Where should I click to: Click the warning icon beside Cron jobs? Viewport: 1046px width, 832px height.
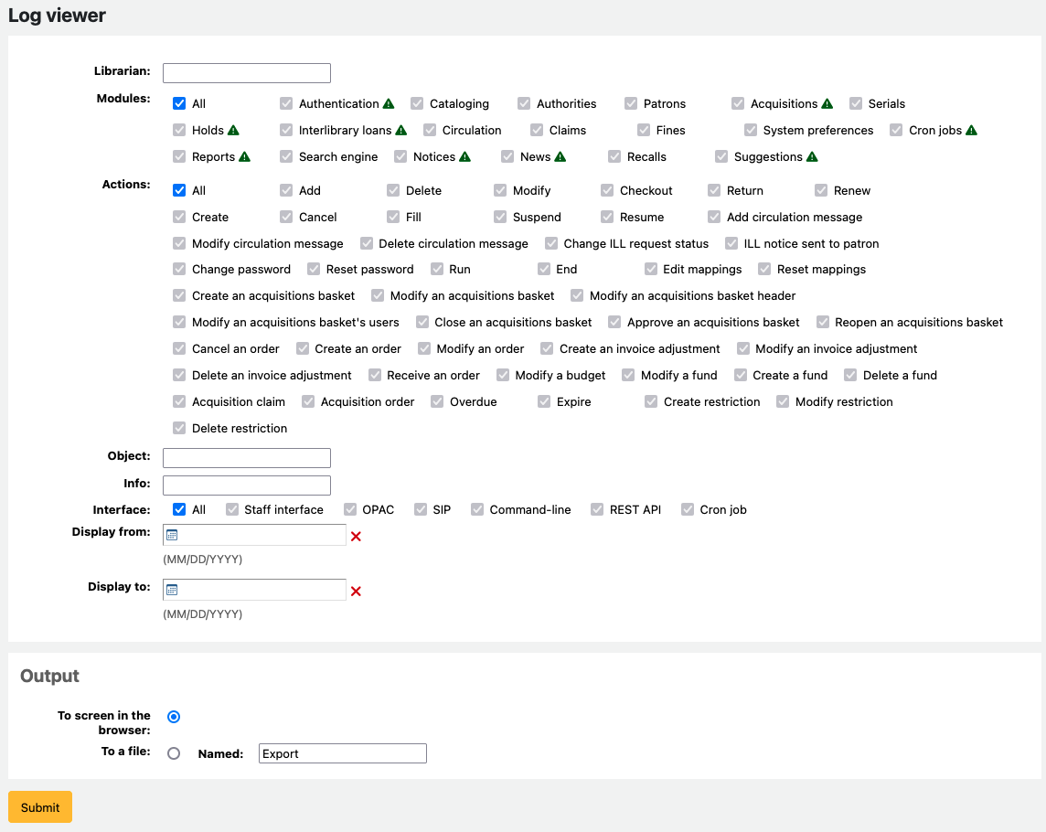[971, 130]
